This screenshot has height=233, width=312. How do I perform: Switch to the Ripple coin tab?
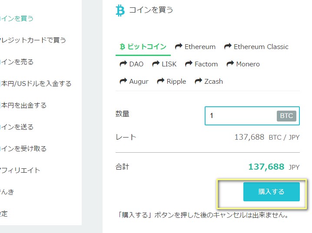pyautogui.click(x=172, y=82)
